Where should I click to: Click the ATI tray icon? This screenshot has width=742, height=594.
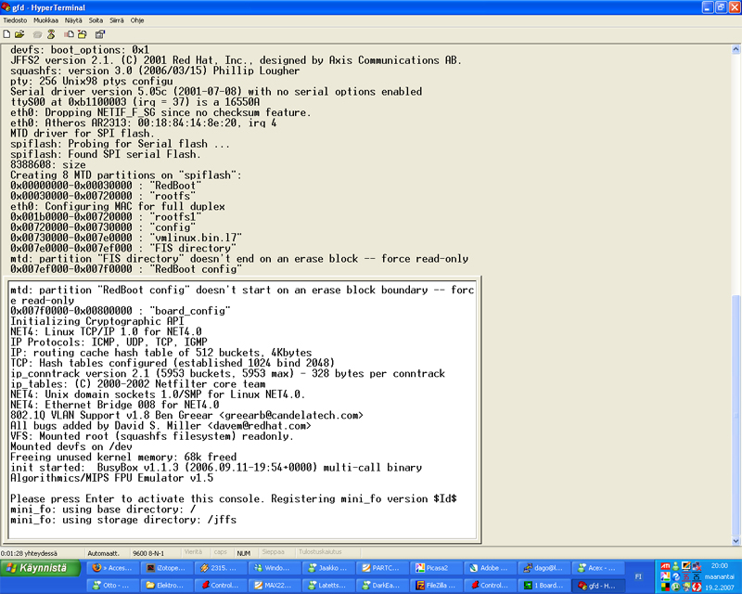point(665,566)
